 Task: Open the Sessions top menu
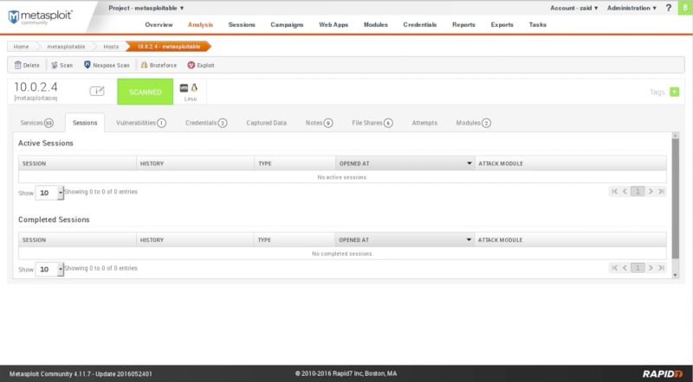pyautogui.click(x=242, y=25)
